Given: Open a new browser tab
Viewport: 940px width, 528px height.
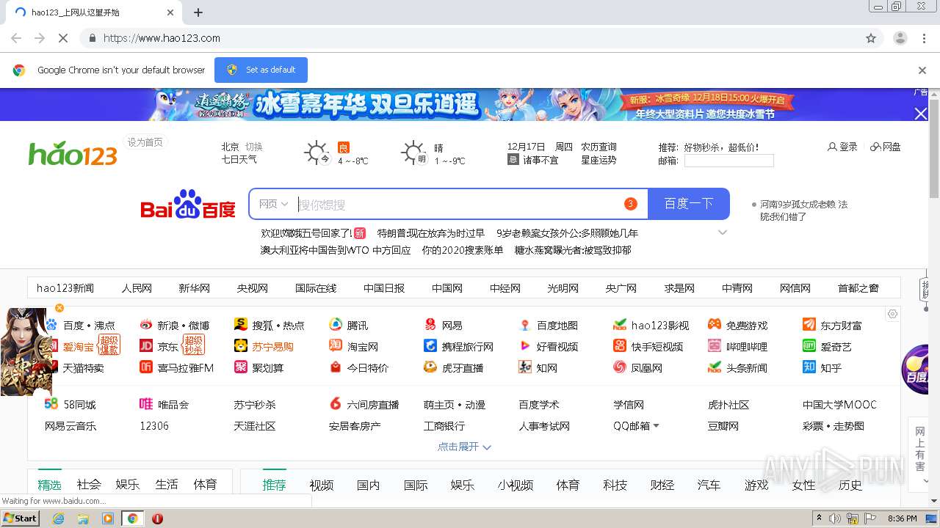Looking at the screenshot, I should [198, 12].
